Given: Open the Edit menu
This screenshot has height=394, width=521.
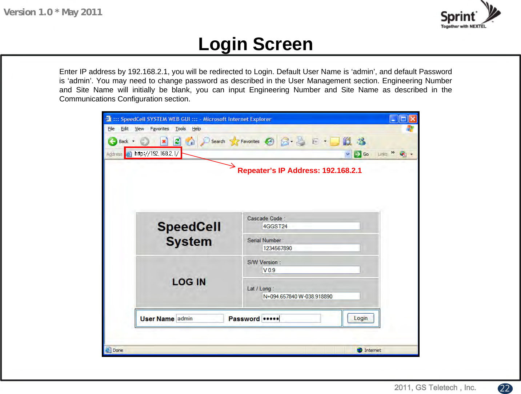Looking at the screenshot, I should [125, 129].
